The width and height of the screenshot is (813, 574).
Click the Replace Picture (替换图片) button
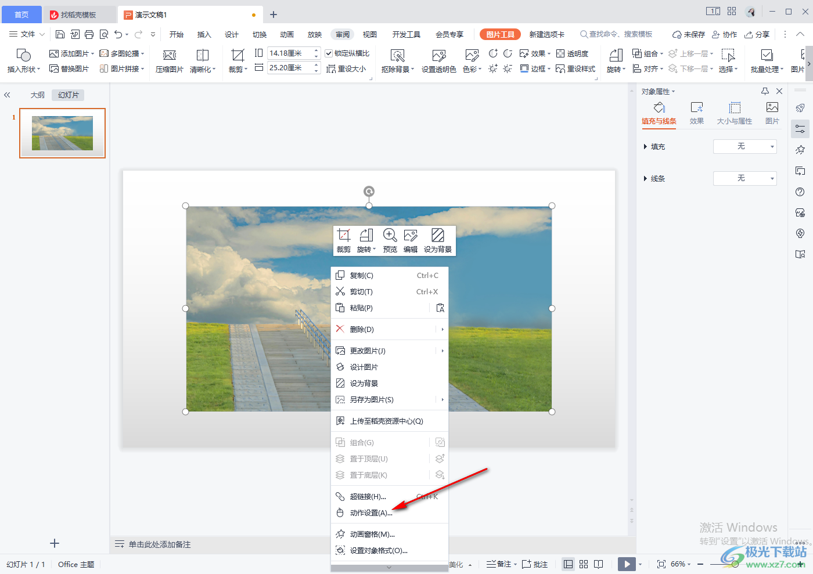click(70, 68)
